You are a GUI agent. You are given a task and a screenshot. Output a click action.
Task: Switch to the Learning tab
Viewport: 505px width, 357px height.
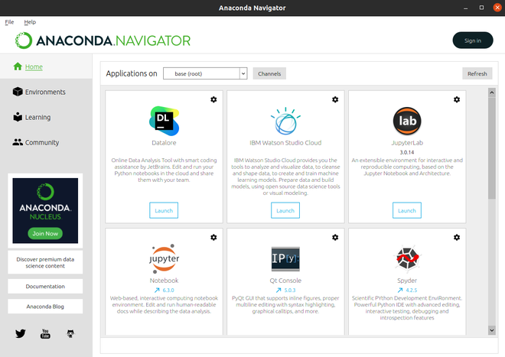click(x=46, y=117)
